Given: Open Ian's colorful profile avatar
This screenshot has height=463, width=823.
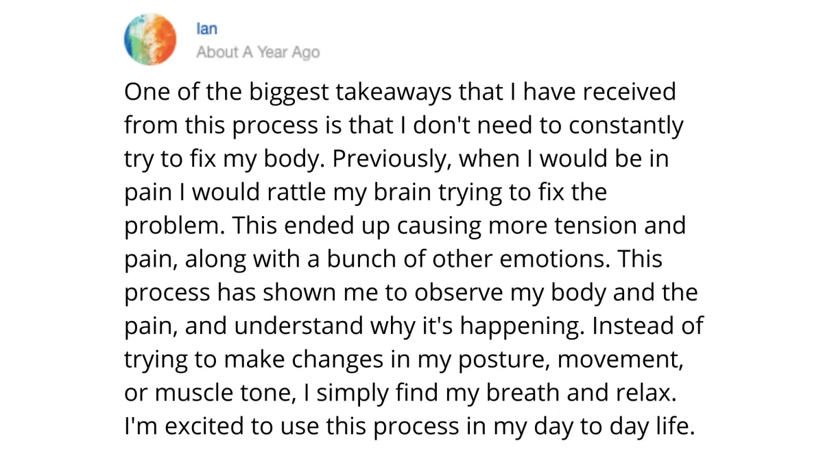Looking at the screenshot, I should tap(151, 40).
